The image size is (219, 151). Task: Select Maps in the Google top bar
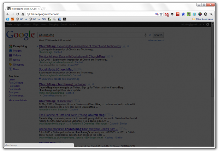coord(36,25)
